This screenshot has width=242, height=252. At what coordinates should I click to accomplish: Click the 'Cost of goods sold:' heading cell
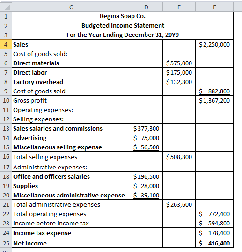[71, 54]
